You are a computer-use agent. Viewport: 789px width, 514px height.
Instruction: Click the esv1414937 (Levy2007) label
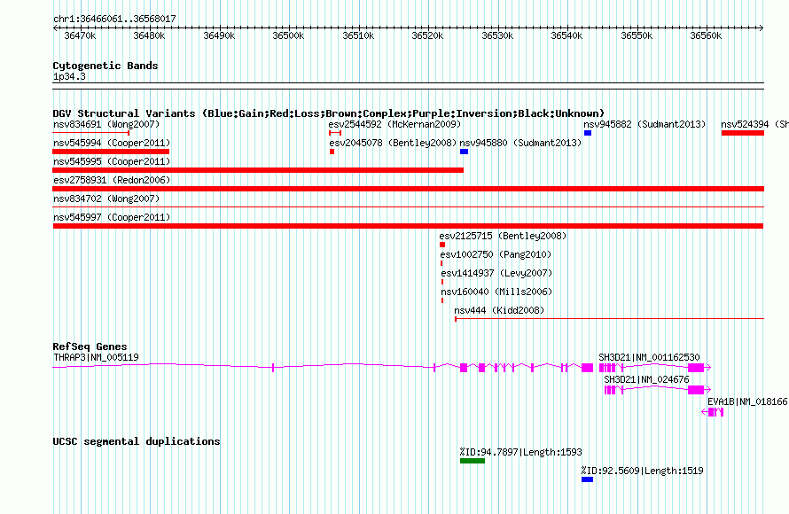(496, 273)
